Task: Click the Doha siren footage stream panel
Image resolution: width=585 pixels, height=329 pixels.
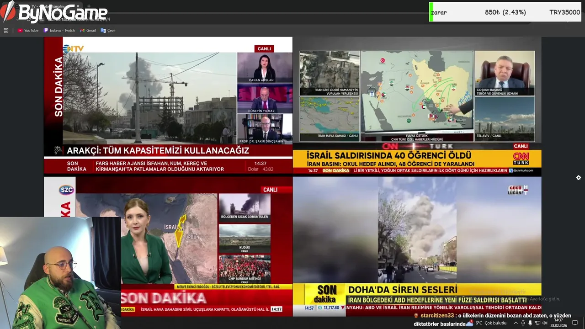Action: click(417, 247)
